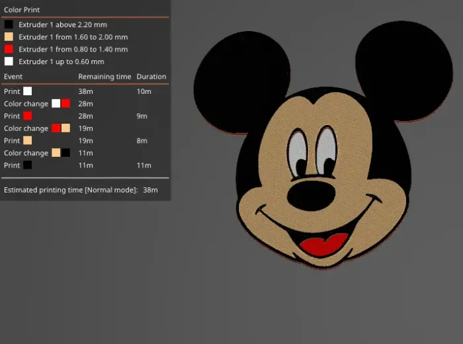Click black swatch in the last Print row

click(28, 165)
